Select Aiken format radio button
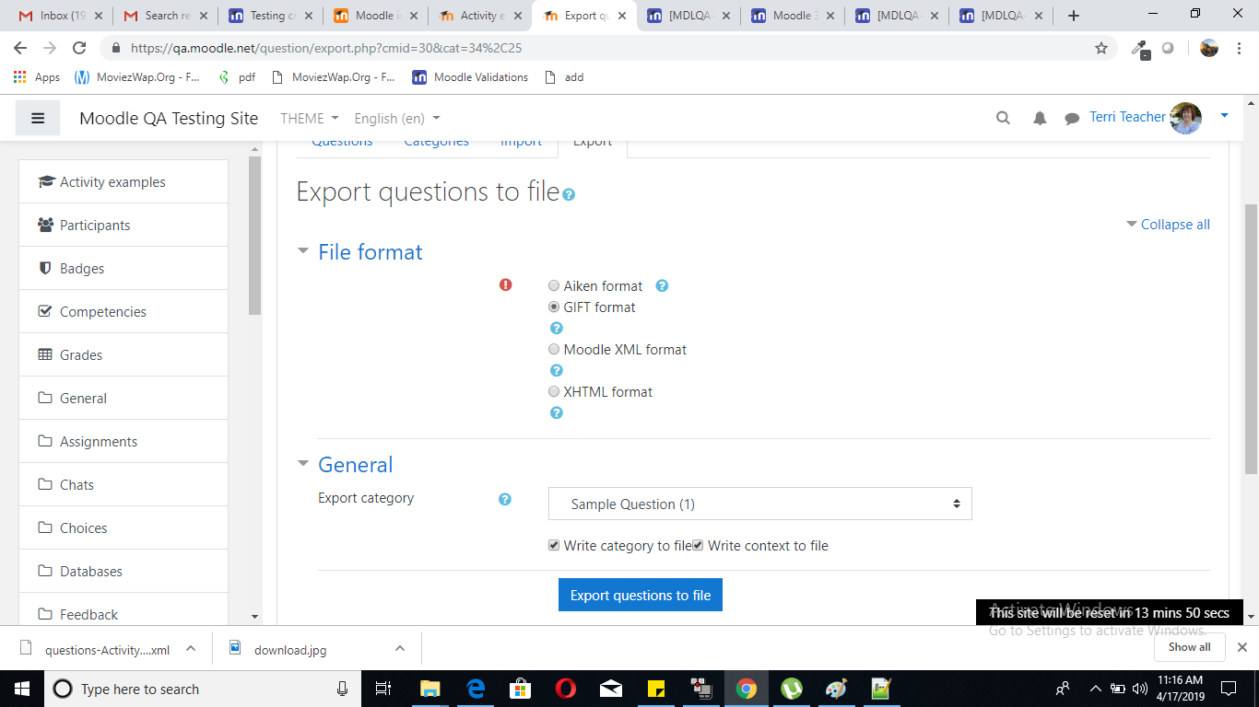The height and width of the screenshot is (707, 1259). coord(554,286)
